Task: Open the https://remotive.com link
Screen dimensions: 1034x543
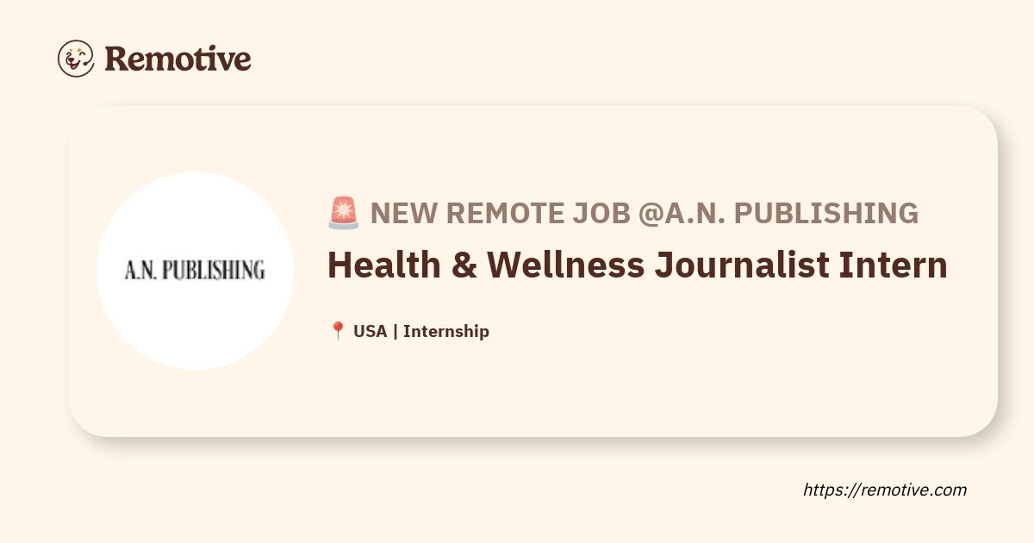Action: tap(885, 490)
